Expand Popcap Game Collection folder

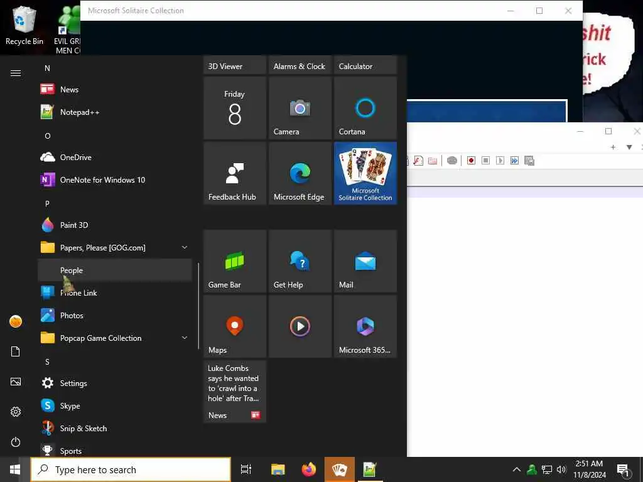pos(114,338)
